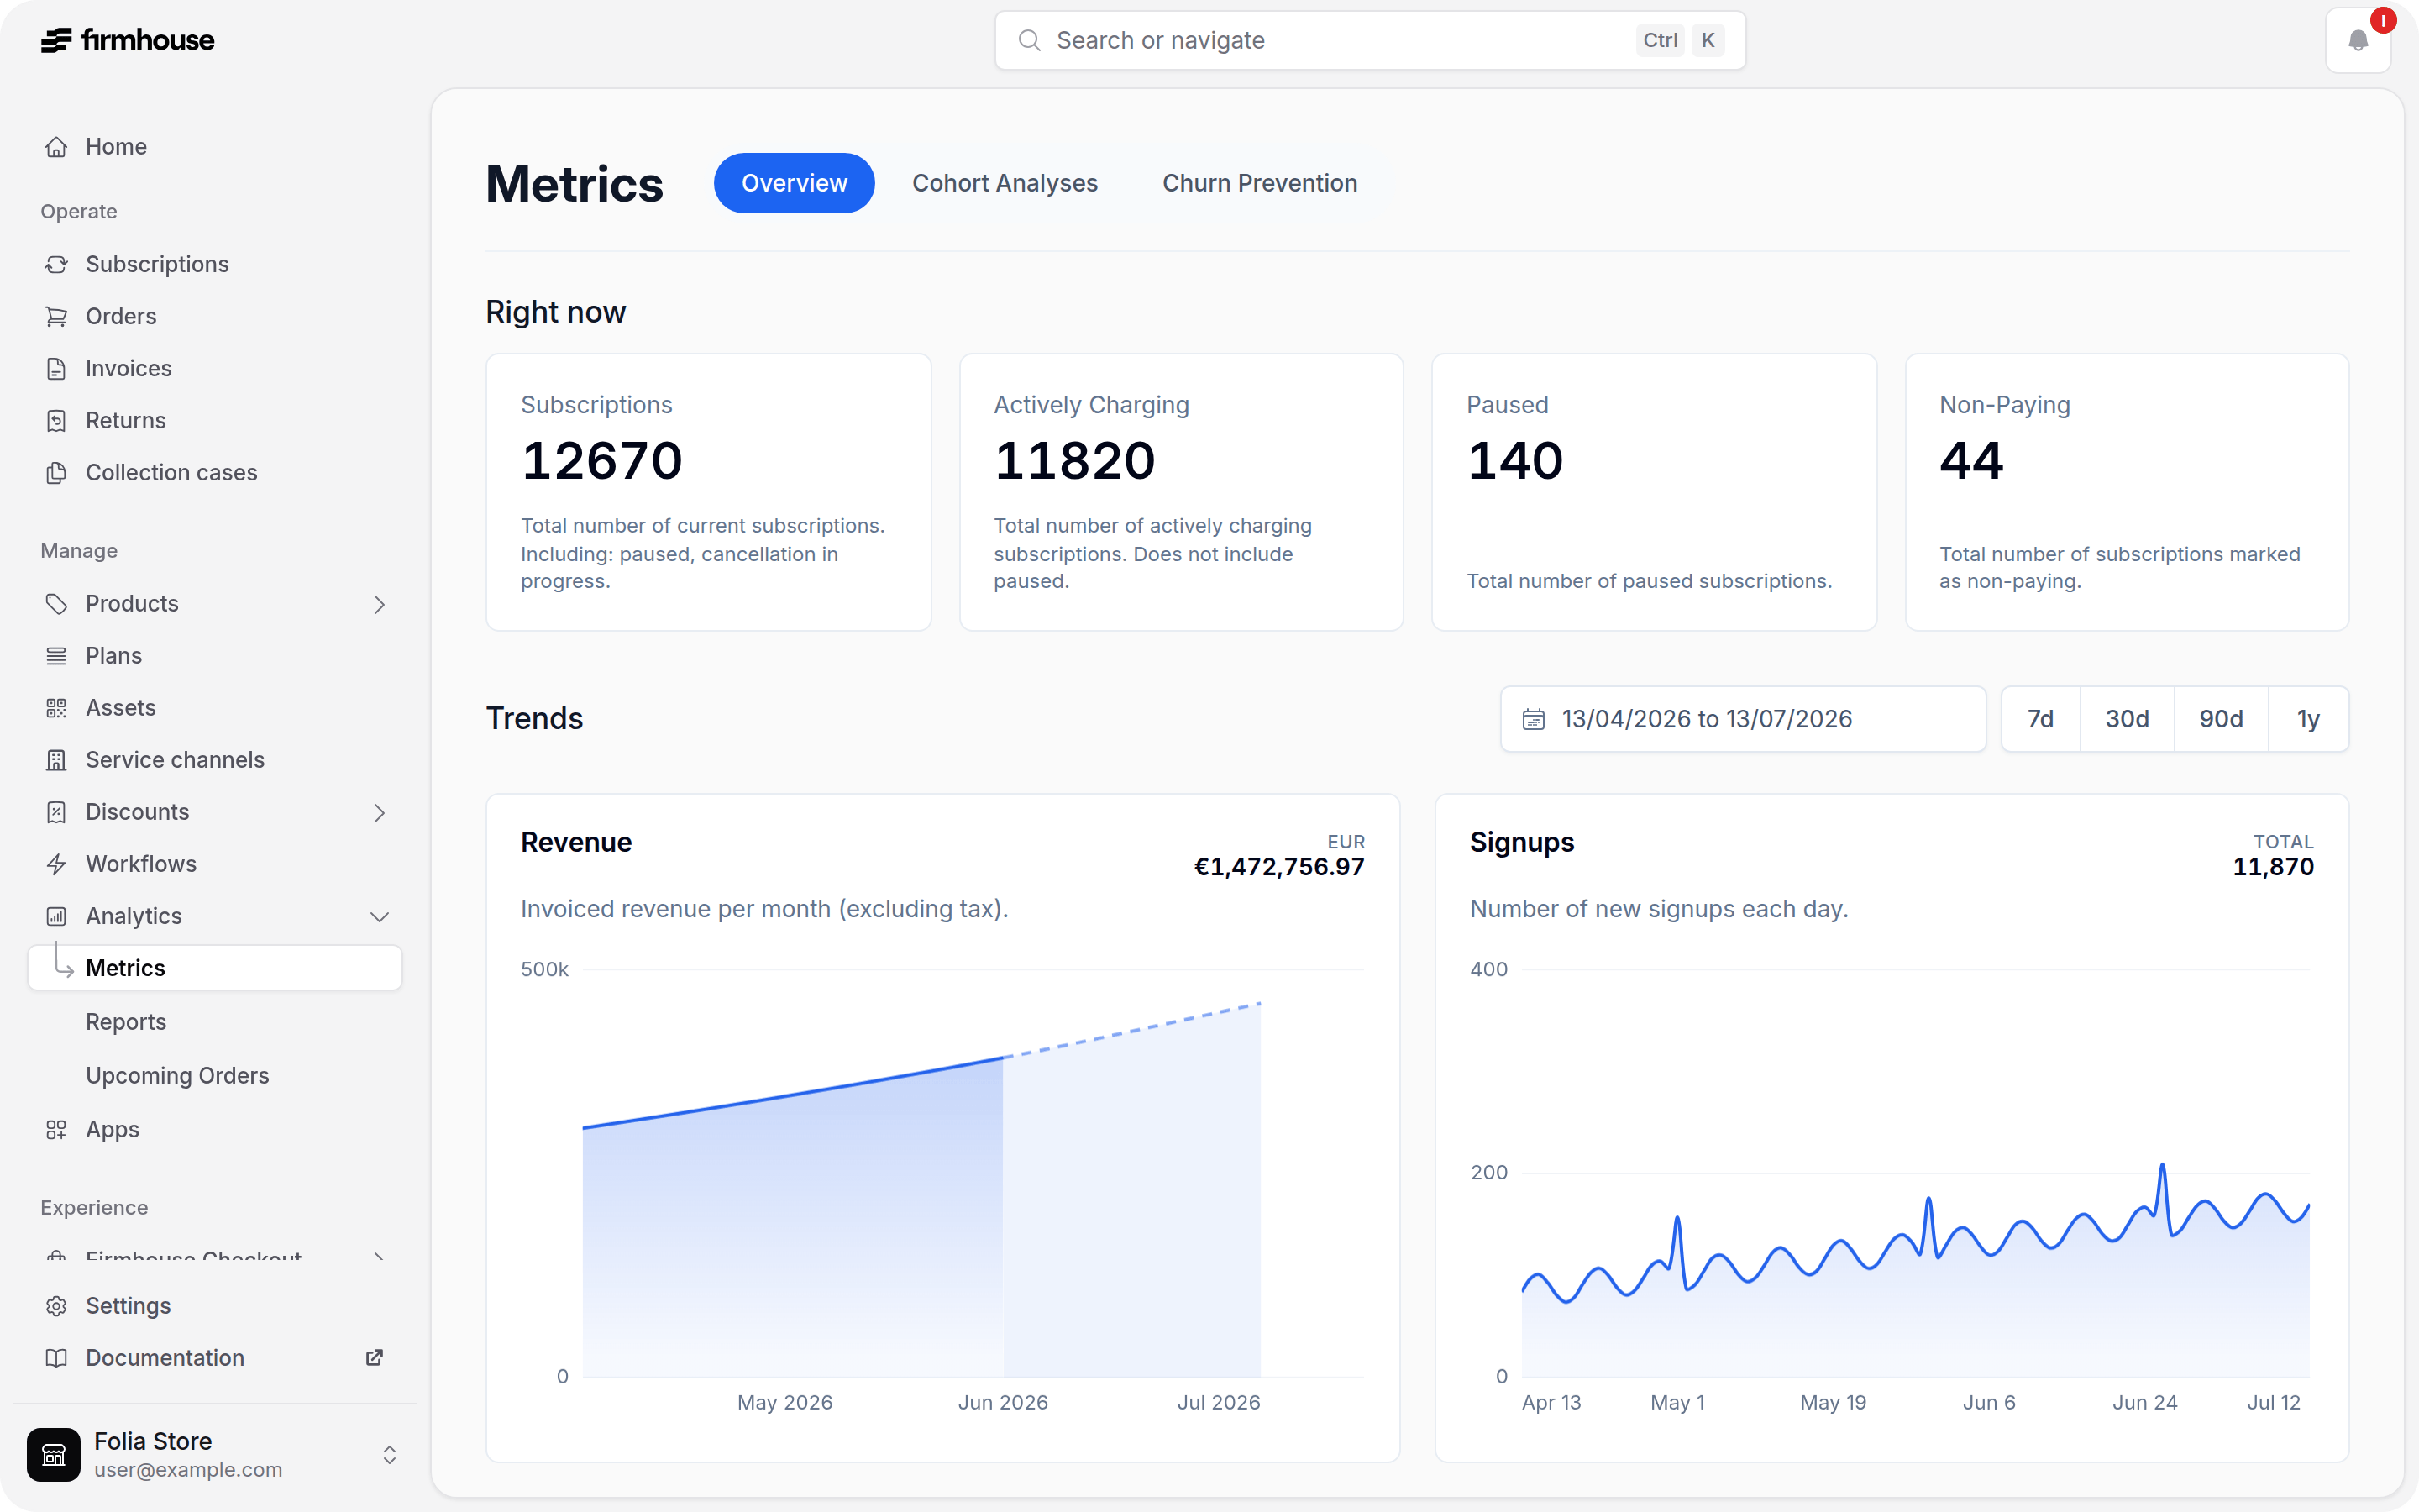Click the Service channels building icon
This screenshot has width=2419, height=1512.
[x=56, y=760]
